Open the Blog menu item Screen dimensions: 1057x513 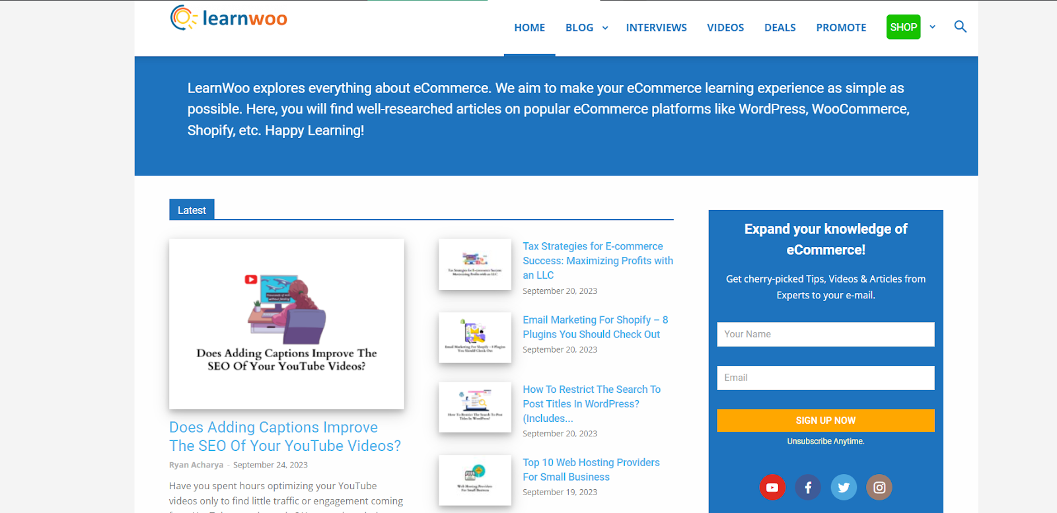coord(579,28)
